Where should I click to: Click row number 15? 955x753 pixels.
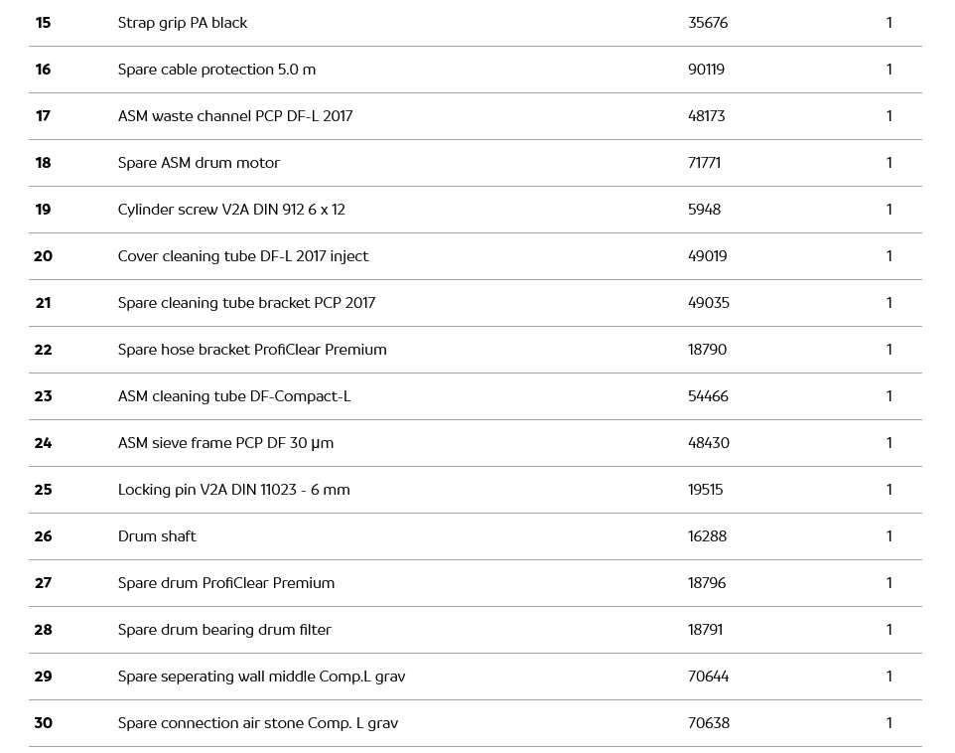(x=43, y=23)
